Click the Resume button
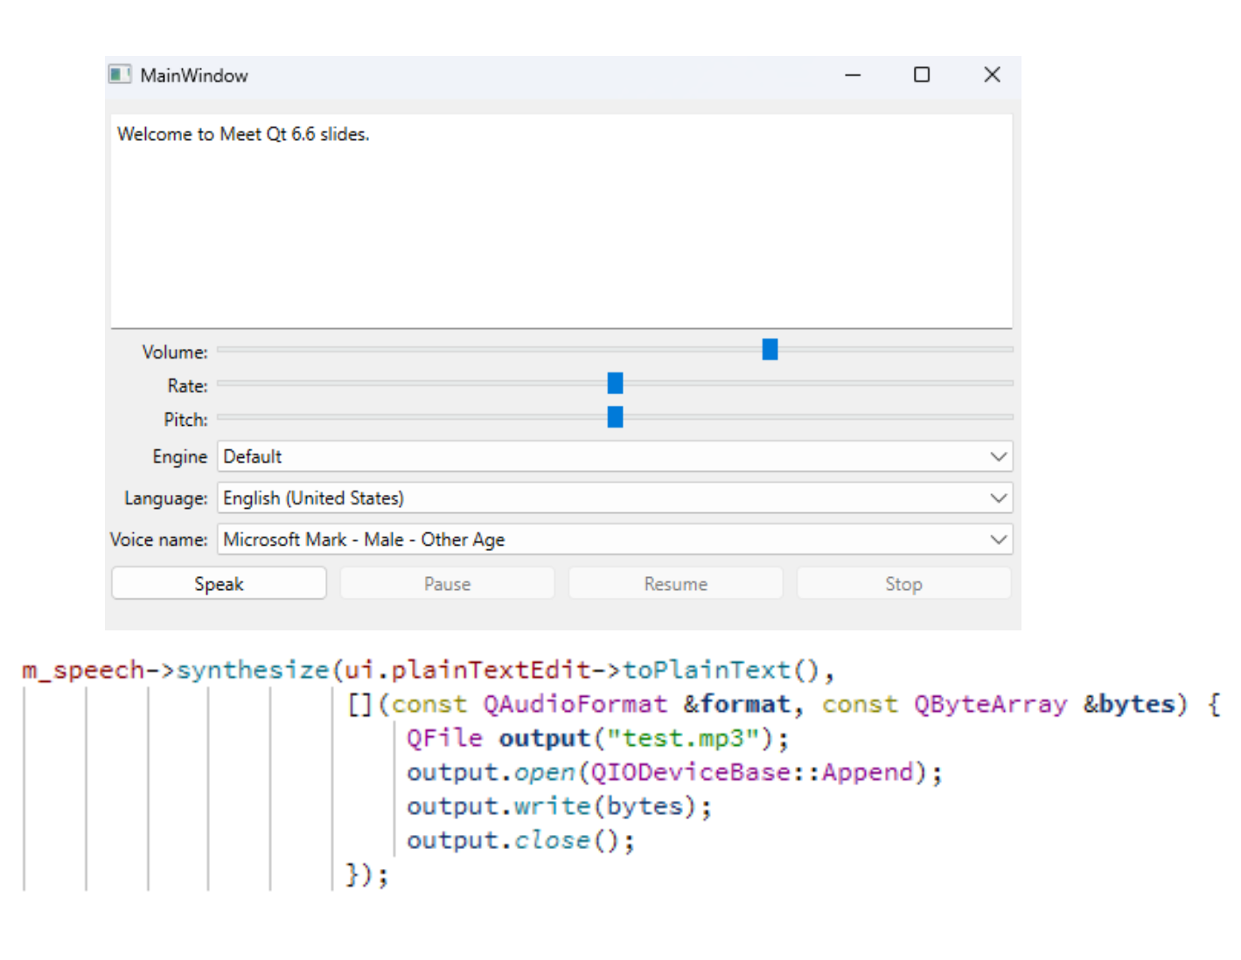The image size is (1241, 960). pos(675,583)
